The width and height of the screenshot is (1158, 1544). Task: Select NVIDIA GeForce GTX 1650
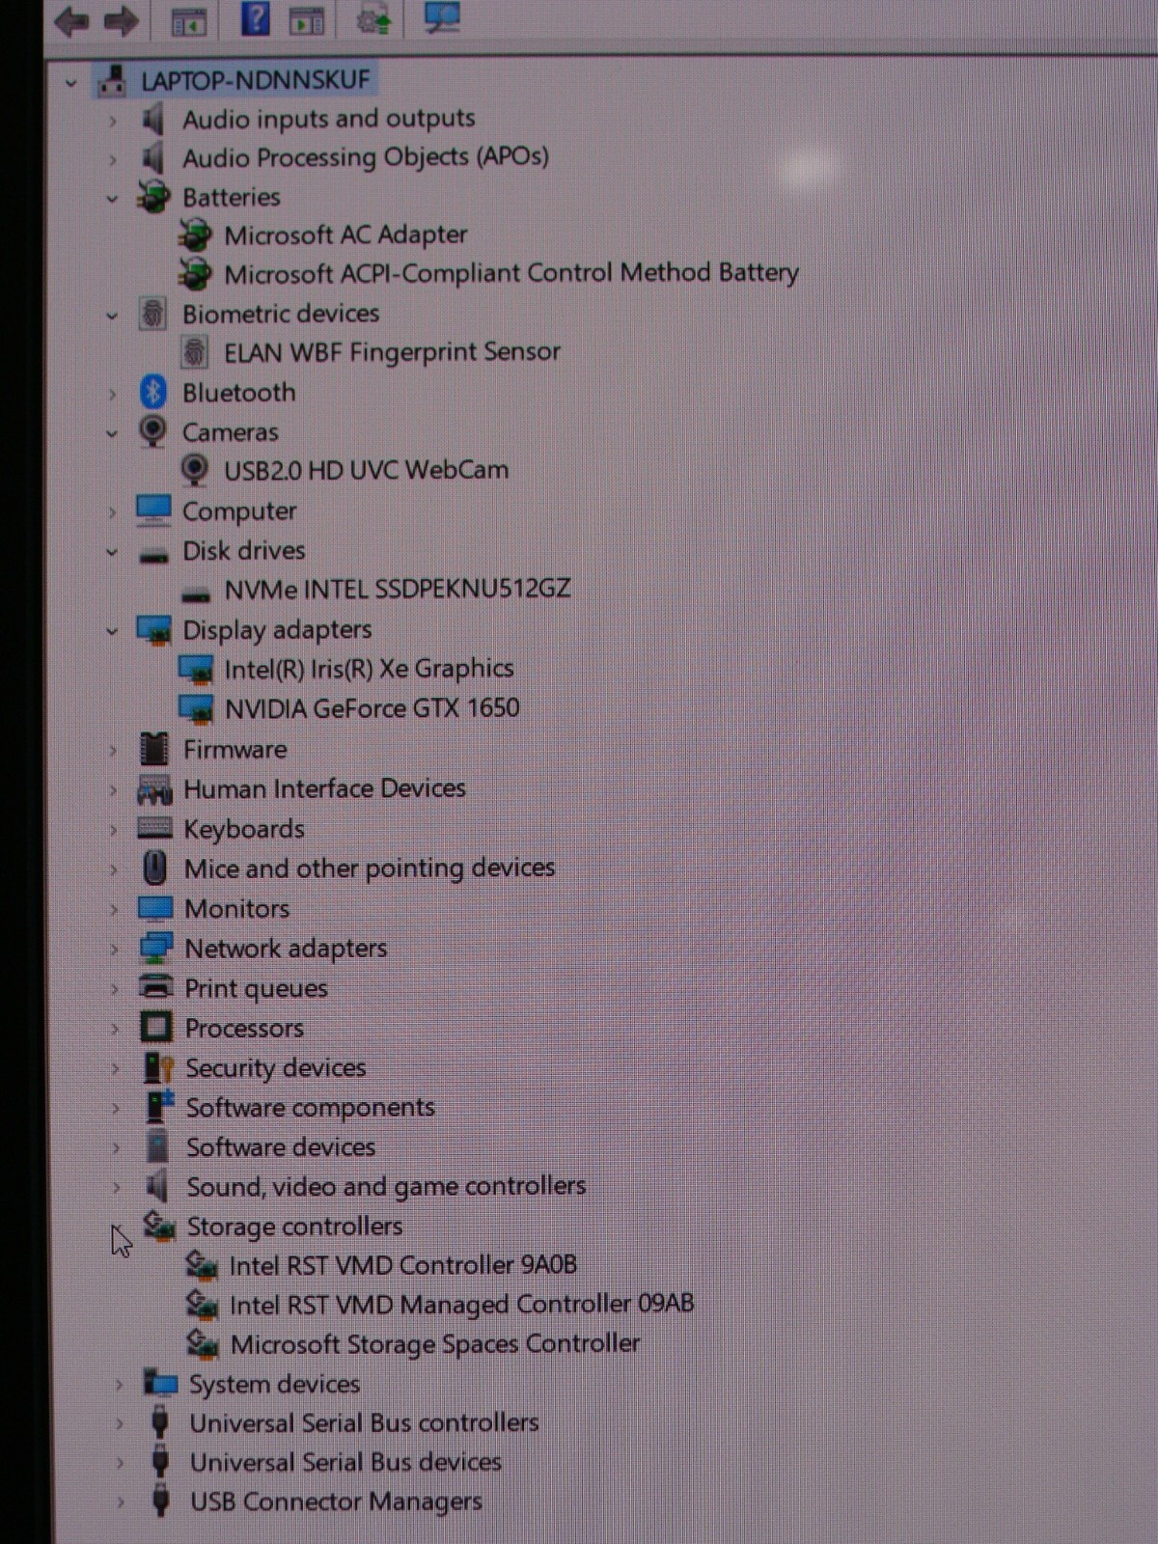tap(372, 708)
